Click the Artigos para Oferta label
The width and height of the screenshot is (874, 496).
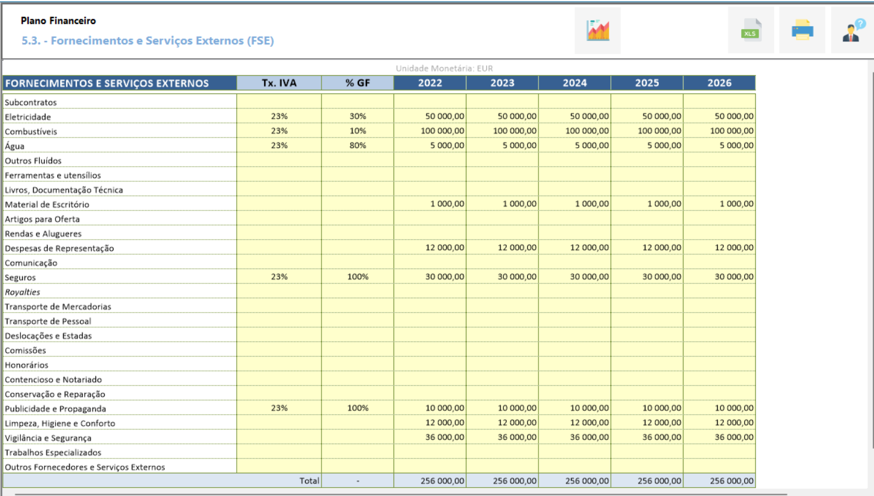click(x=43, y=219)
